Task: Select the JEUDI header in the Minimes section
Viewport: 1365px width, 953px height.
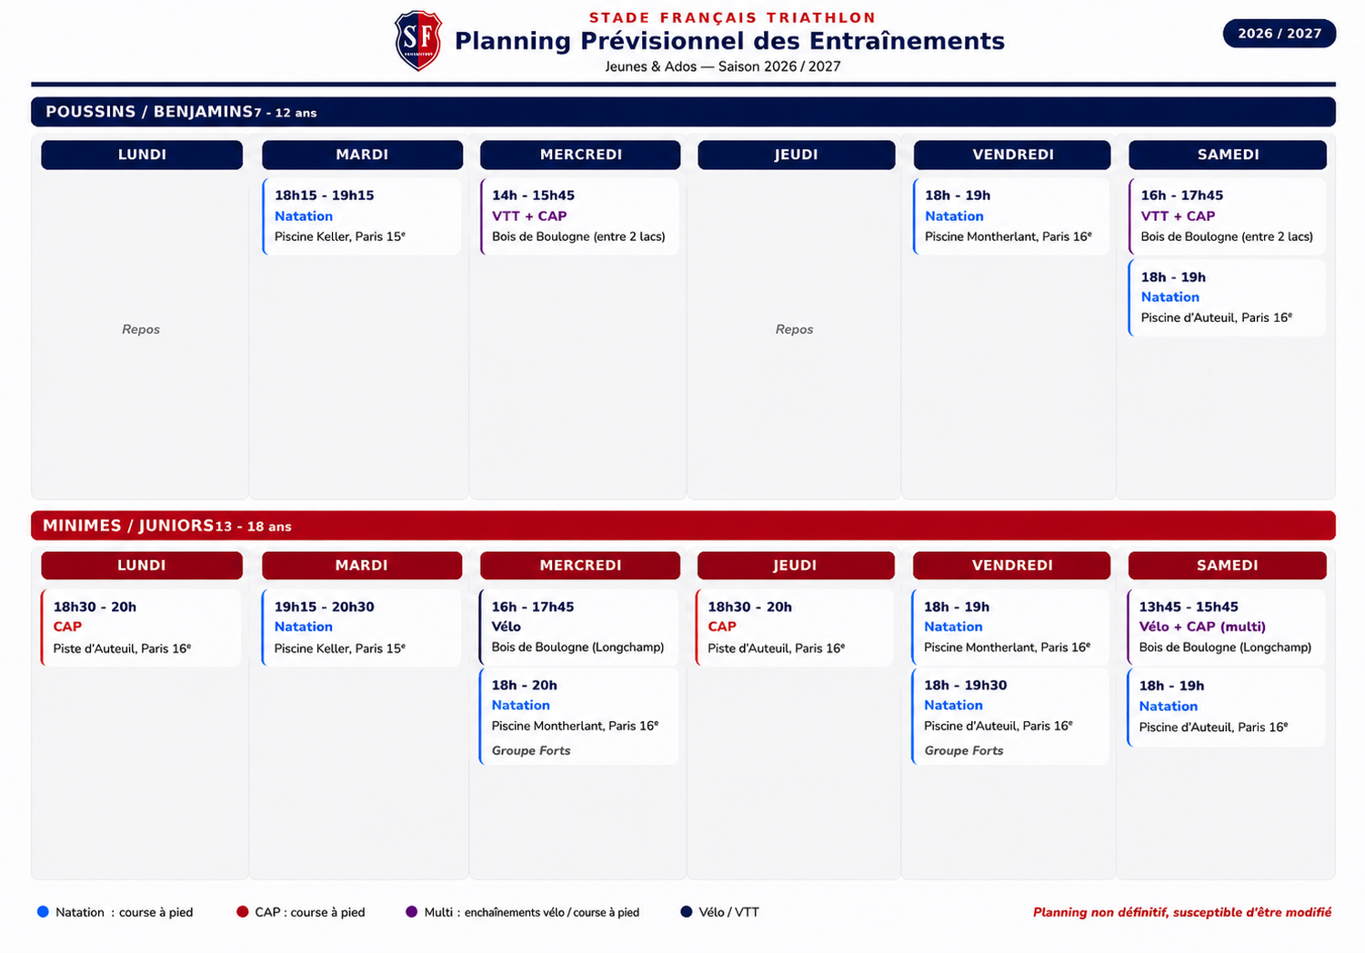Action: pos(796,566)
